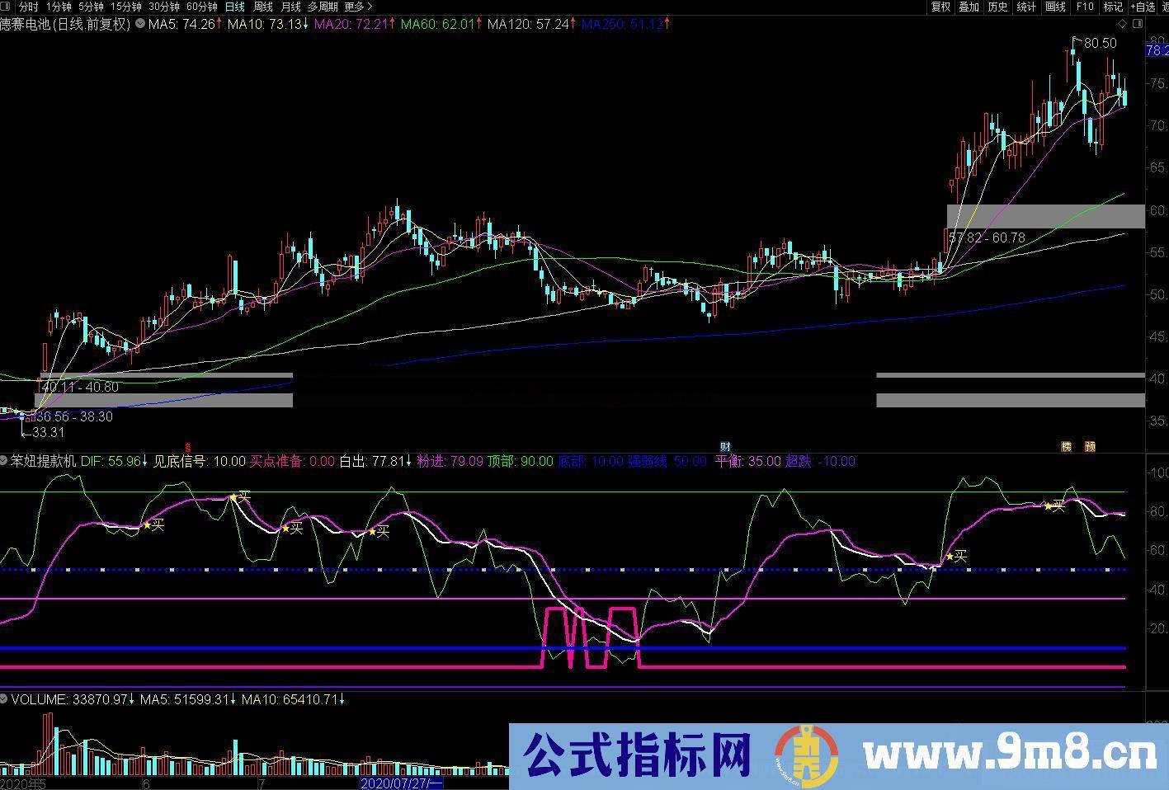The image size is (1169, 790).
Task: Open the 统计 statistics tool
Action: click(x=1026, y=7)
